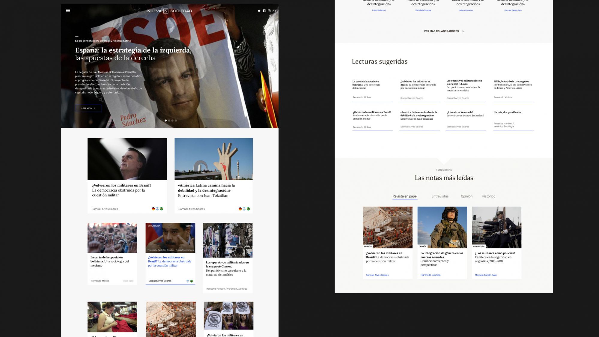Screen dimensions: 599x337
Task: Open Helena Carreiras collaborator link
Action: click(466, 10)
